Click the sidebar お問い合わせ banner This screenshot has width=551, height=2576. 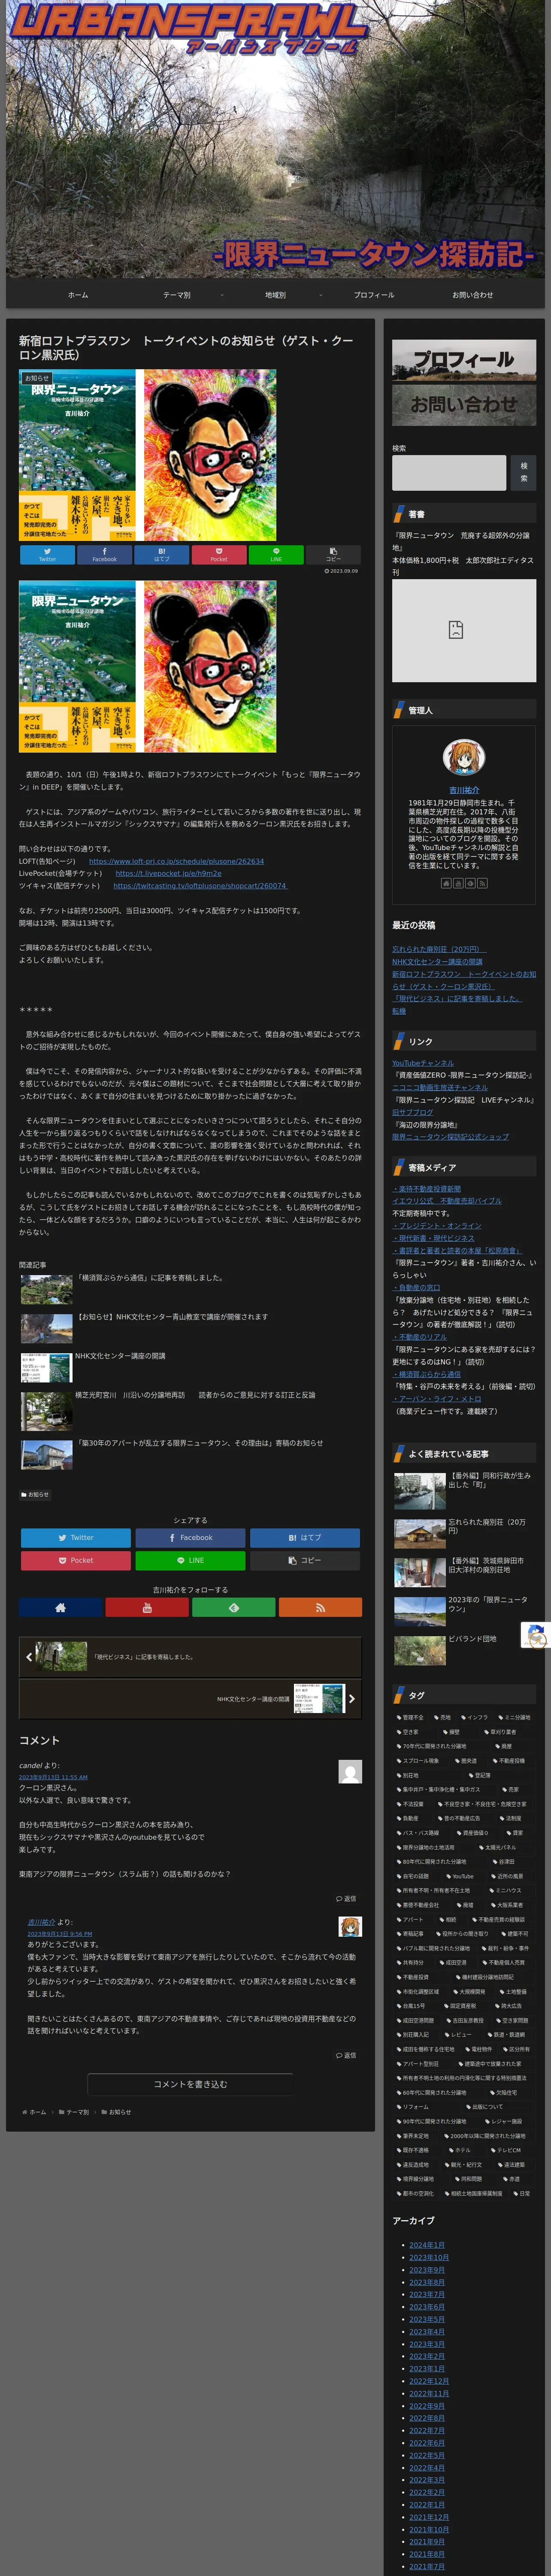464,405
